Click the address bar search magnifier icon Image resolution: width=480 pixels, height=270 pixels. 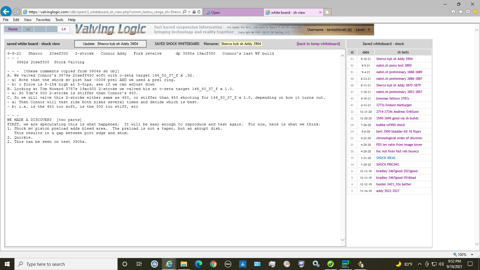pos(184,12)
